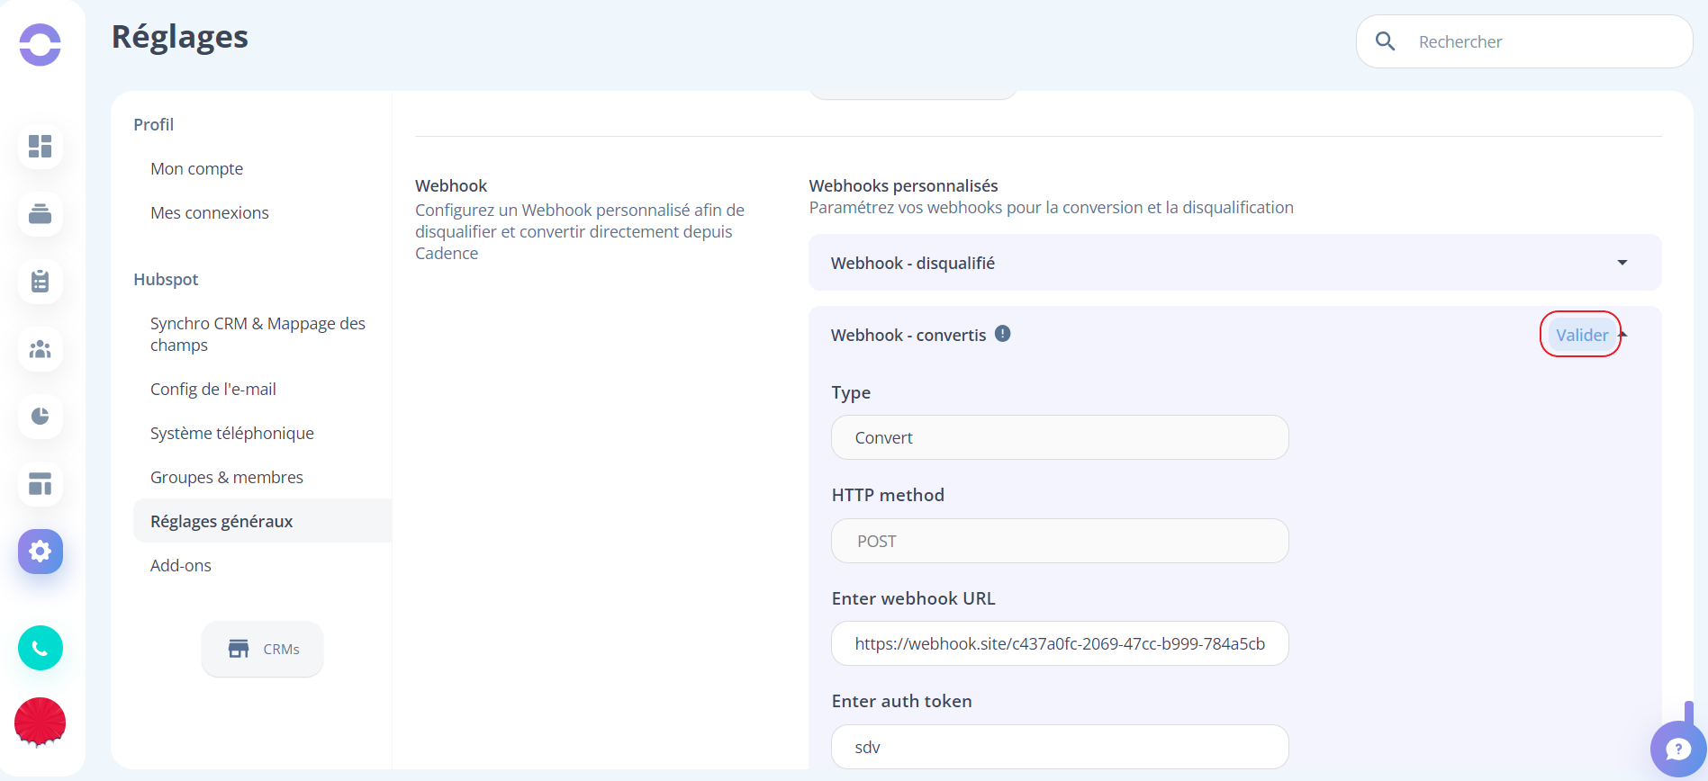Click the Hubspot section heading

(166, 279)
